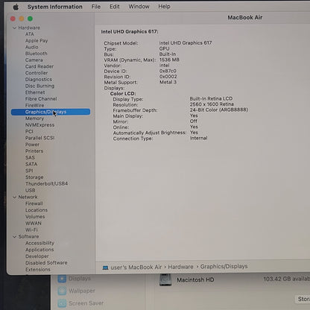Collapse the Hardware section chevron
The height and width of the screenshot is (310, 310).
14,28
